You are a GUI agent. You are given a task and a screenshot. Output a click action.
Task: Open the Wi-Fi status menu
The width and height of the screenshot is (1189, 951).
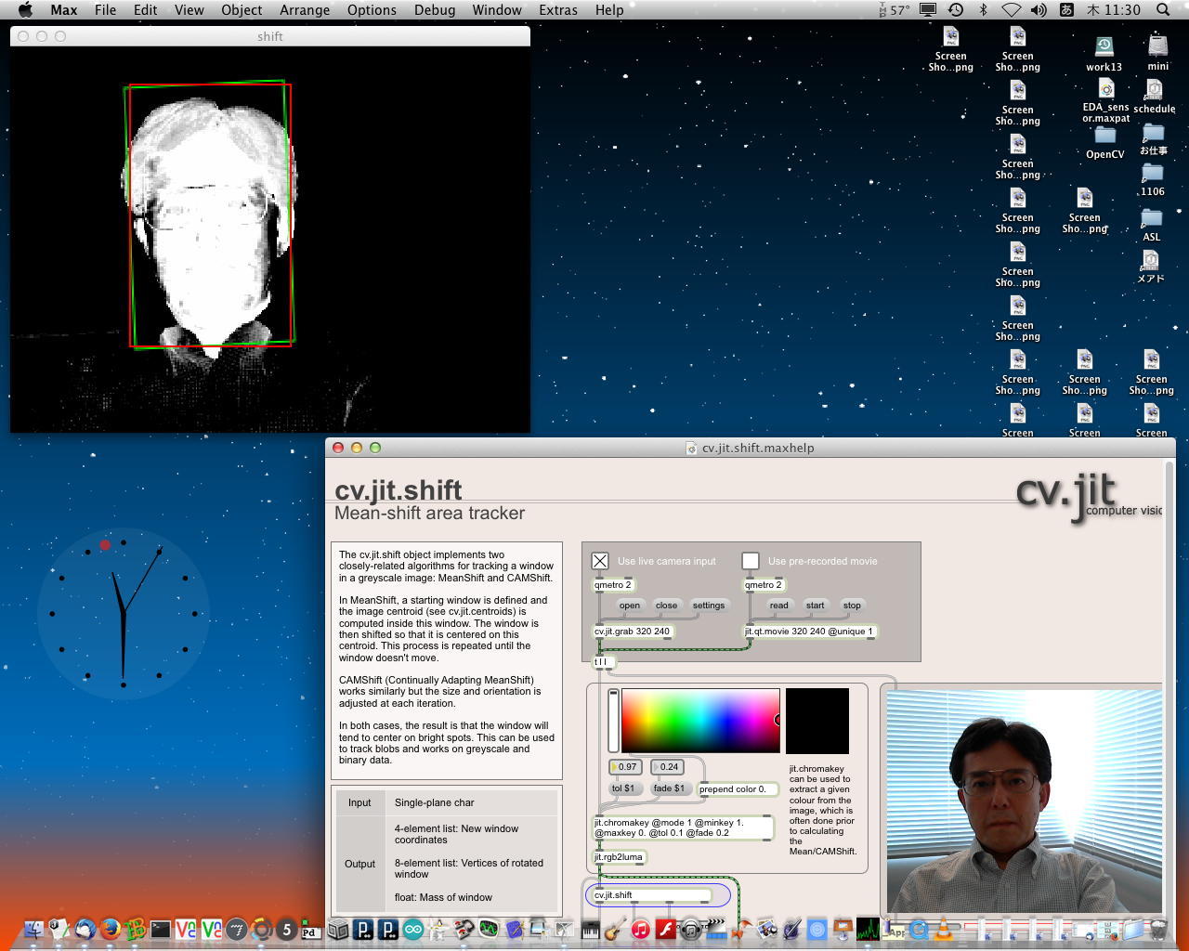click(x=1012, y=10)
